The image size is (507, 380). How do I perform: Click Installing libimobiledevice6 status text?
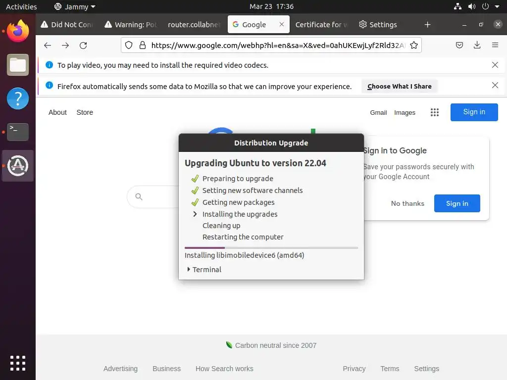245,255
